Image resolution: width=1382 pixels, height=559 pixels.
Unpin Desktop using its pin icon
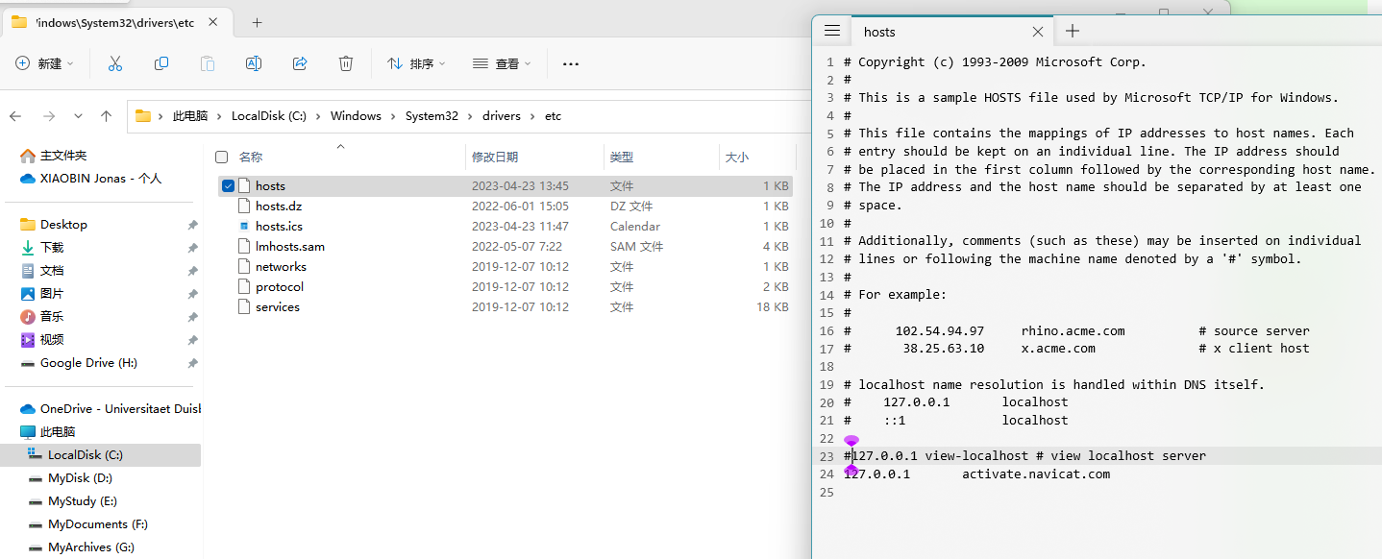tap(192, 225)
